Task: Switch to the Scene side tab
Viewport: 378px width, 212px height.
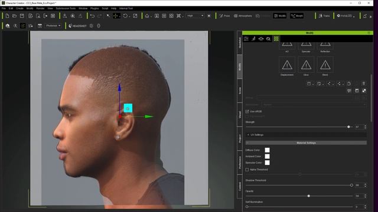Action: tap(240, 91)
